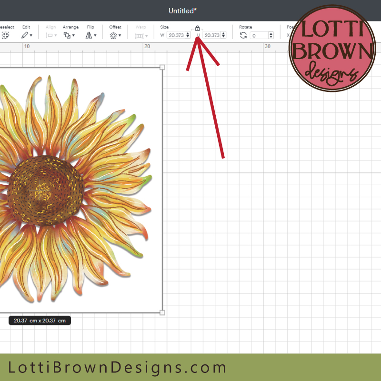
Task: Click the ruler mark labeled 30
Action: tap(267, 46)
